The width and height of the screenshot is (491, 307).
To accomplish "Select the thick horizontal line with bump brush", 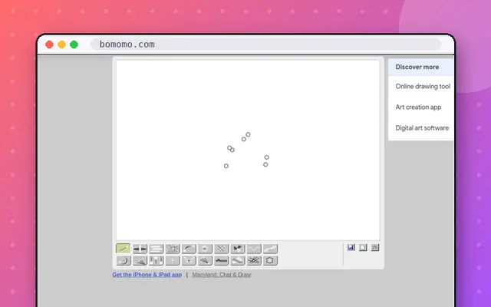I will pyautogui.click(x=222, y=260).
